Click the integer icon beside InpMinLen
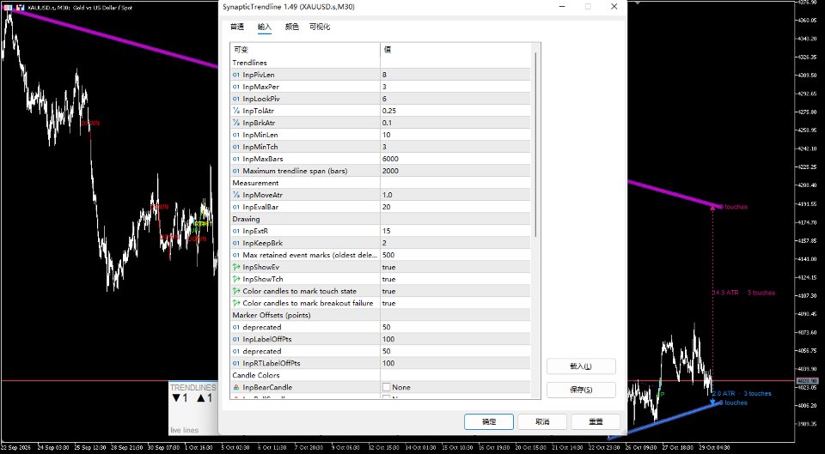The image size is (825, 454). (x=235, y=135)
